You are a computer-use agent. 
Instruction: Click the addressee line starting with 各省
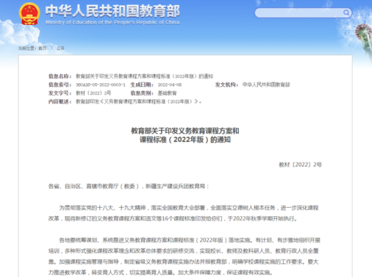tap(128, 186)
